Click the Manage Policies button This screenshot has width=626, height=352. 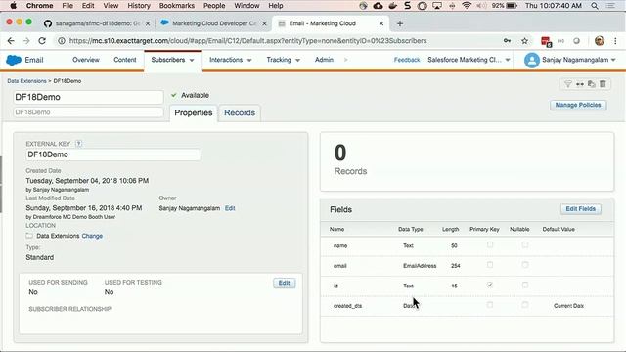coord(578,105)
